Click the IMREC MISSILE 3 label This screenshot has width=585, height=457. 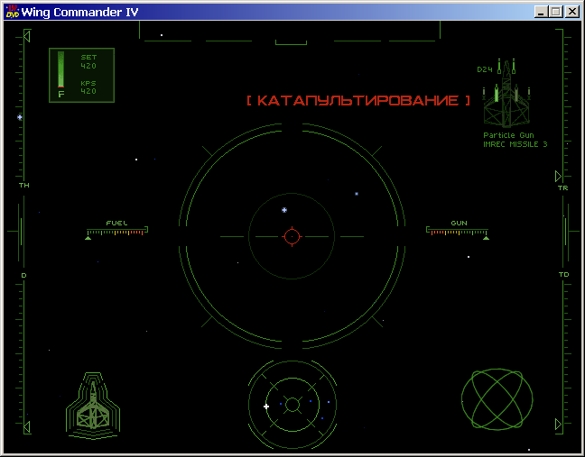[x=515, y=144]
